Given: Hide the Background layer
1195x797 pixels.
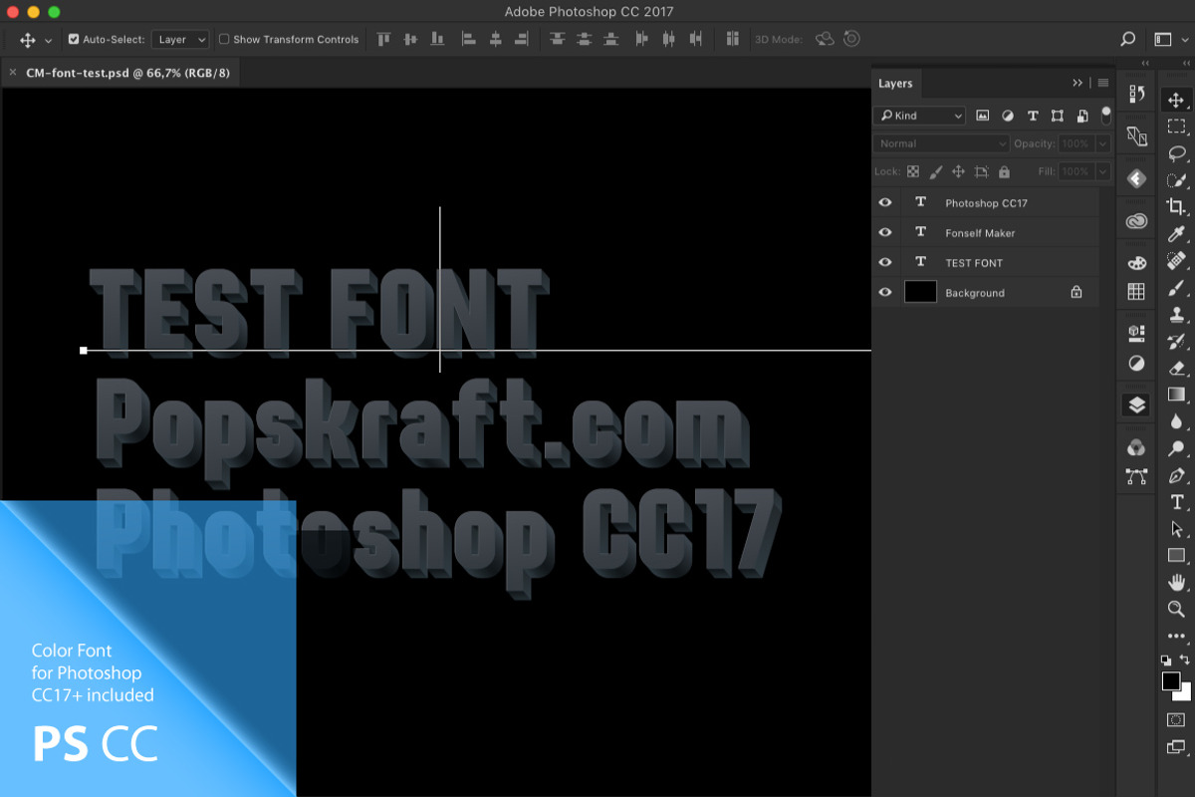Looking at the screenshot, I should click(x=884, y=292).
